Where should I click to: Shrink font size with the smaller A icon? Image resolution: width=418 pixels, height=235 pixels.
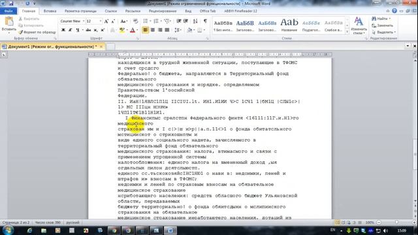113,22
